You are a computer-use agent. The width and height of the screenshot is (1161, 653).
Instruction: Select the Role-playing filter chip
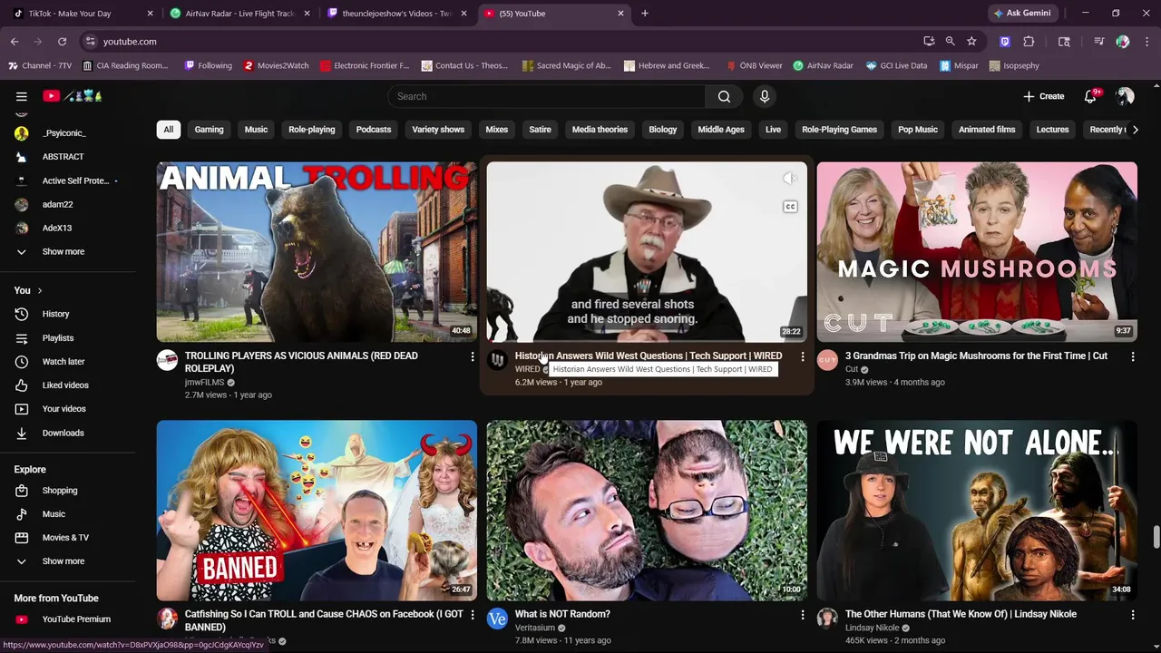[311, 130]
